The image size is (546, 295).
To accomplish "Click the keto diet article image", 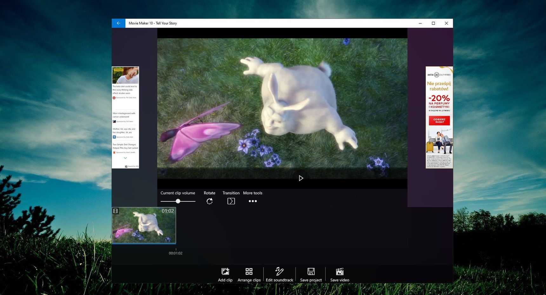I will click(125, 75).
